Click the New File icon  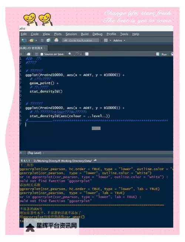click(24, 40)
